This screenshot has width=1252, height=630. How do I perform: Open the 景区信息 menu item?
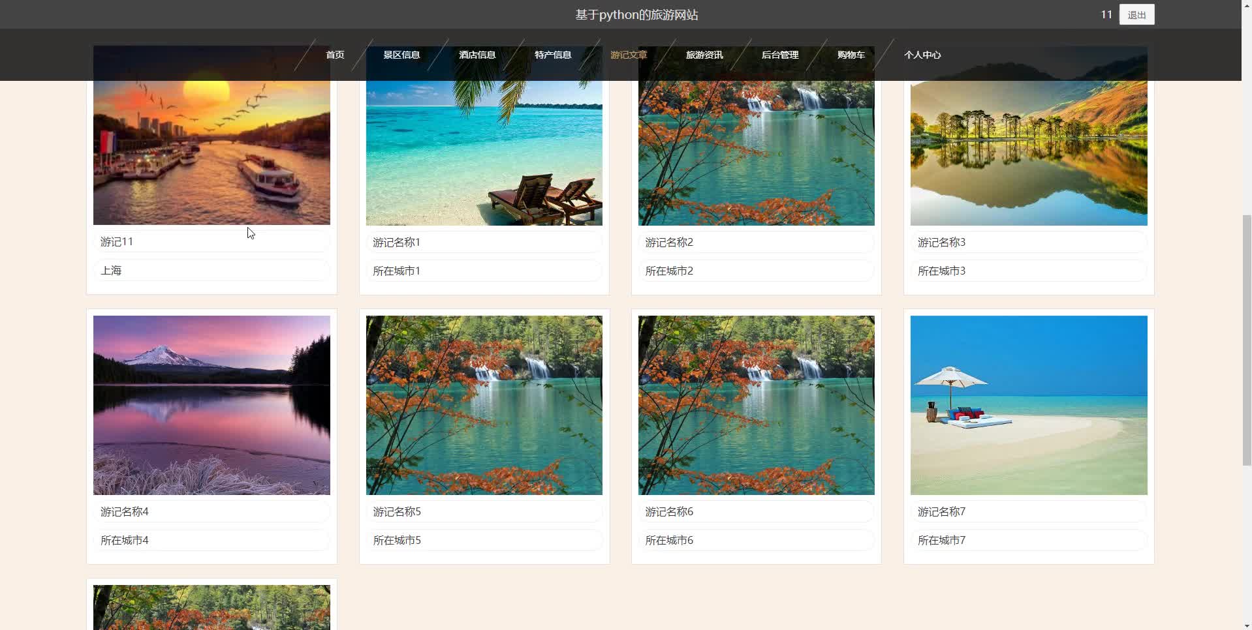click(401, 55)
